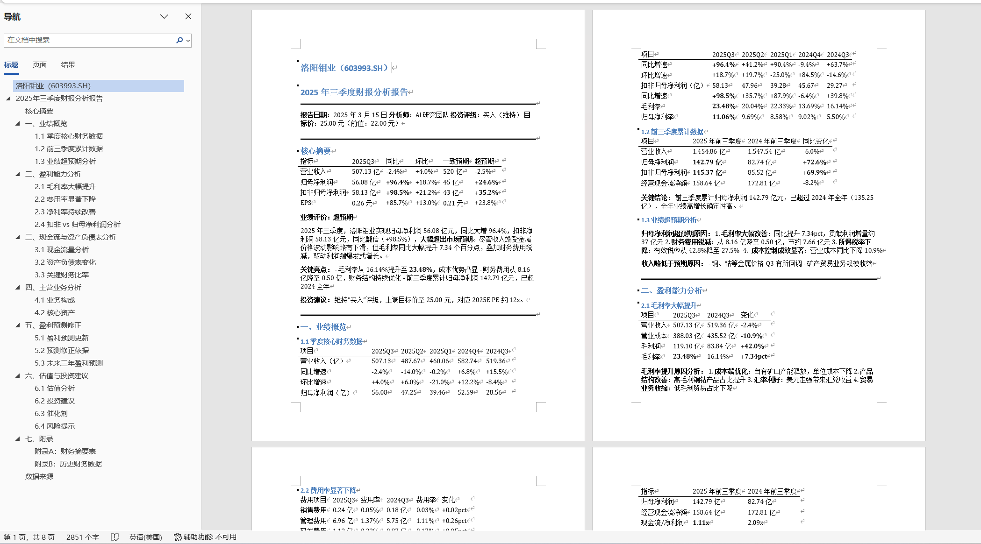Collapse the 一、业绩概览 section arrow

pyautogui.click(x=17, y=123)
